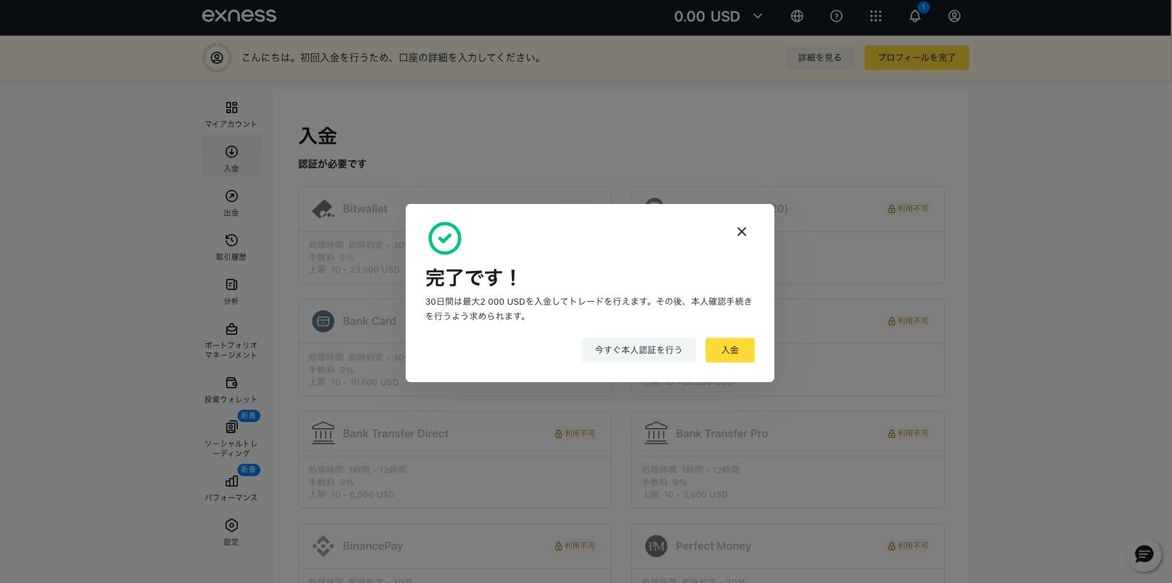Screen dimensions: 1172x583
Task: Click 詳細を見る button in banner
Action: (x=820, y=58)
